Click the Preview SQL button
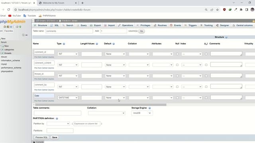255x143 pixels. [x=41, y=137]
